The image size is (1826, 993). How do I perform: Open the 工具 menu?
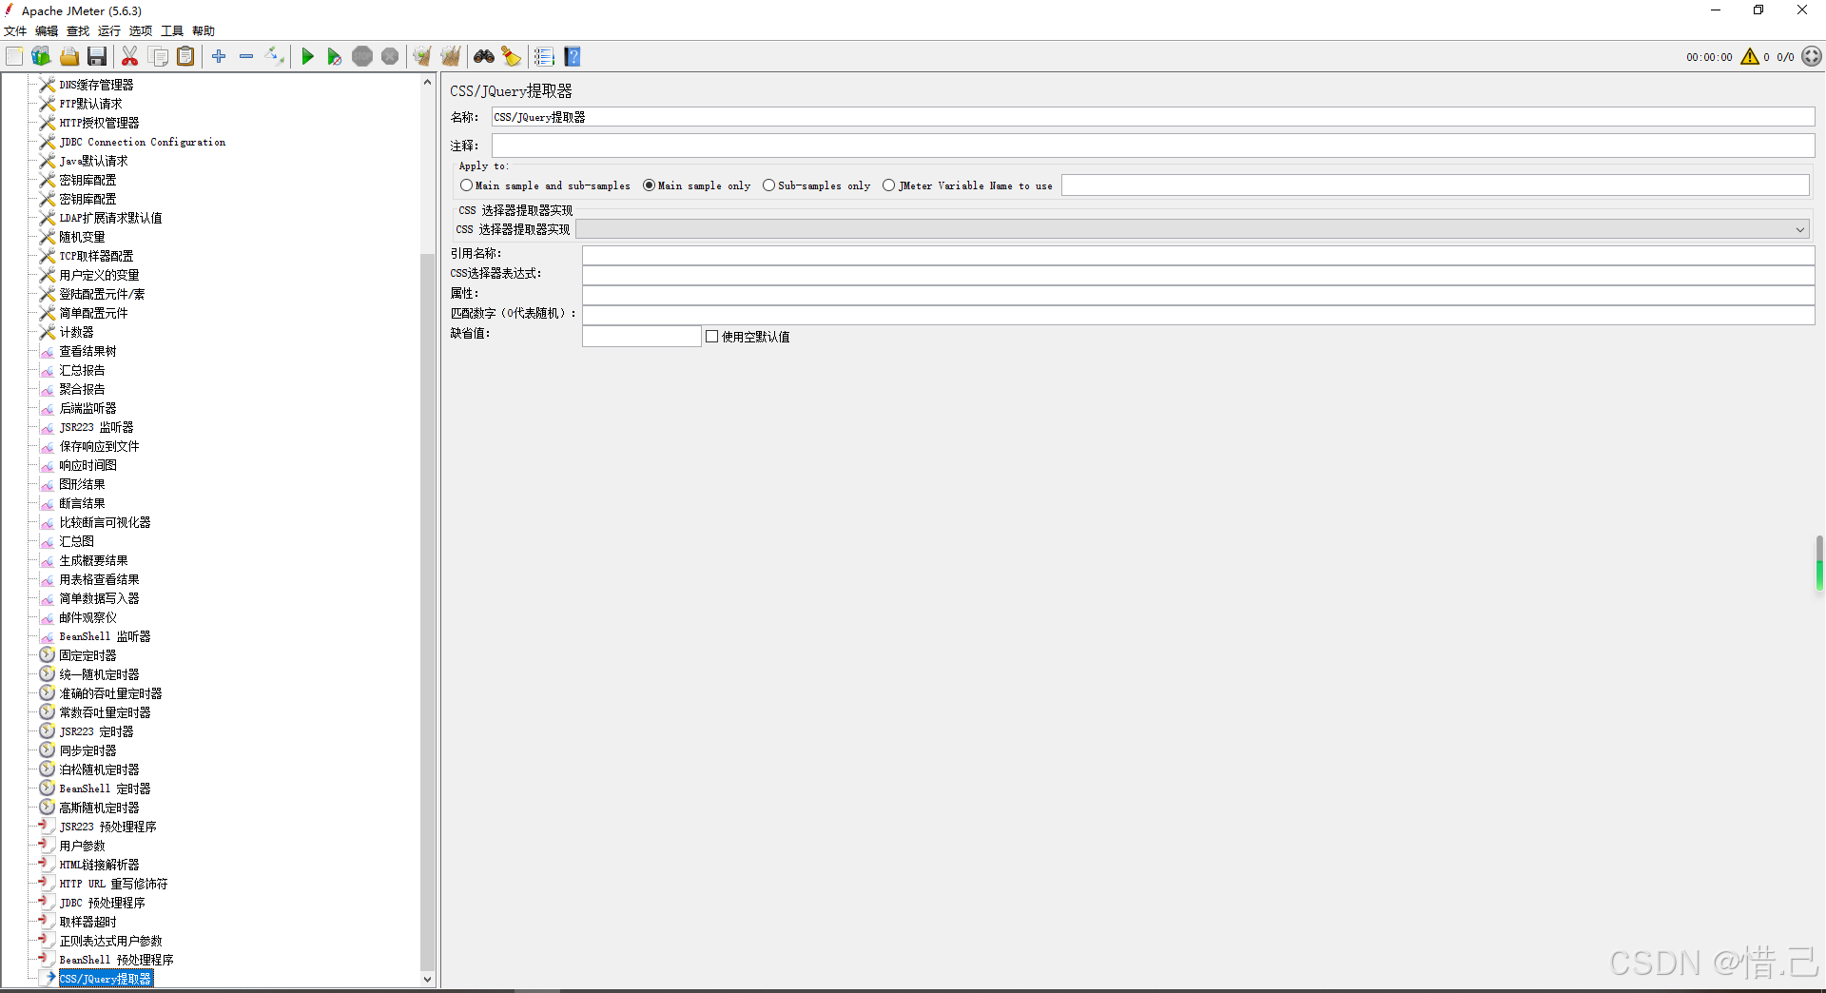click(x=172, y=31)
